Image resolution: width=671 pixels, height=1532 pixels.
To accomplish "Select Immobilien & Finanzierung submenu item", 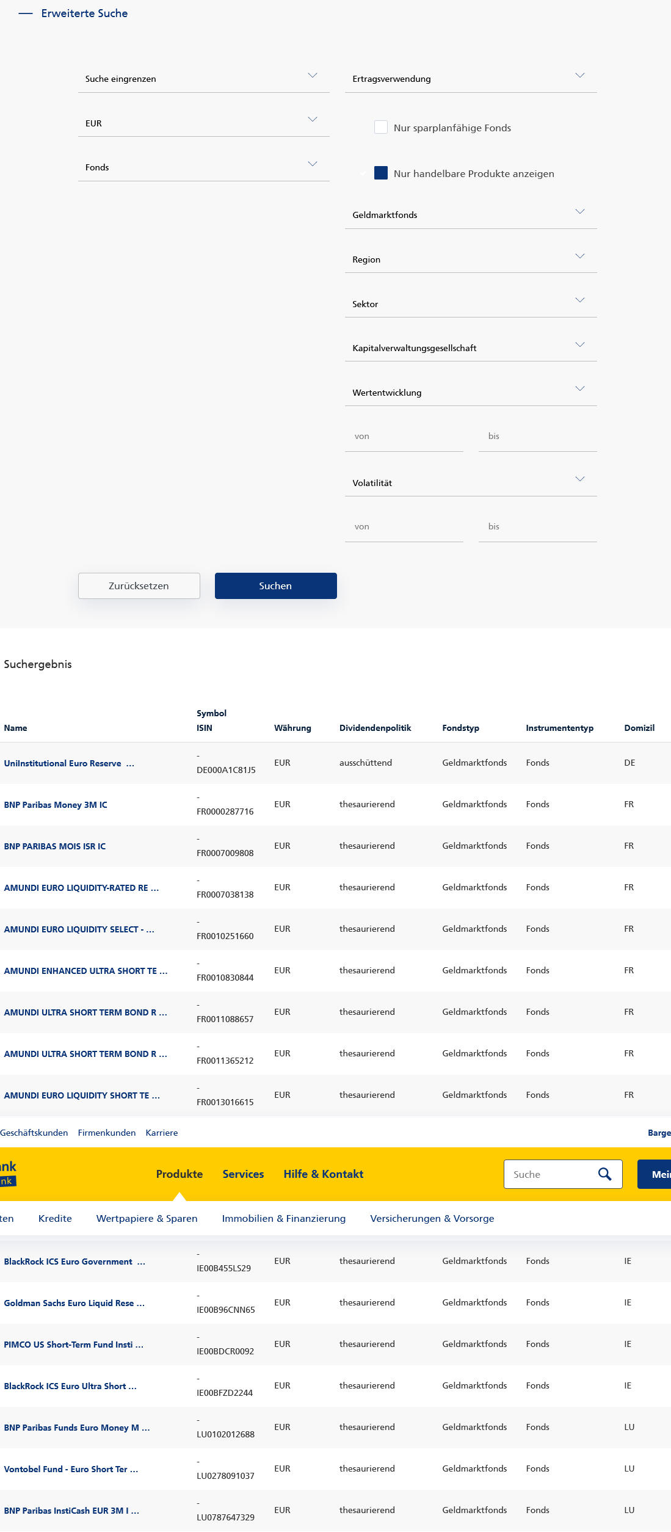I will (x=284, y=1218).
